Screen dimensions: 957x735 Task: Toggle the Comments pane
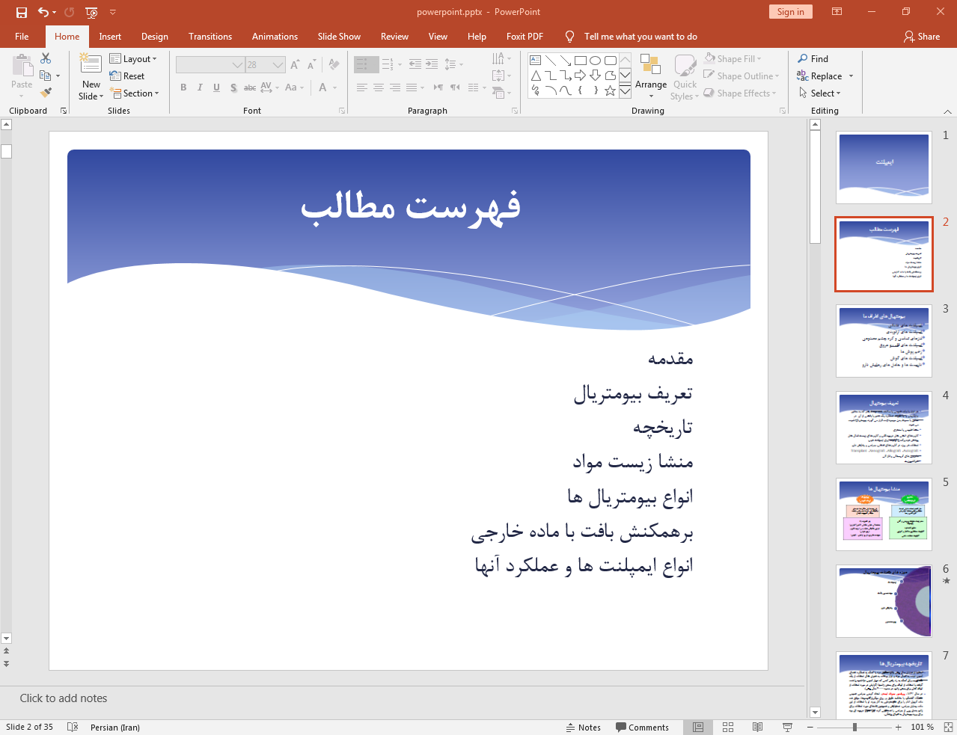pyautogui.click(x=642, y=727)
